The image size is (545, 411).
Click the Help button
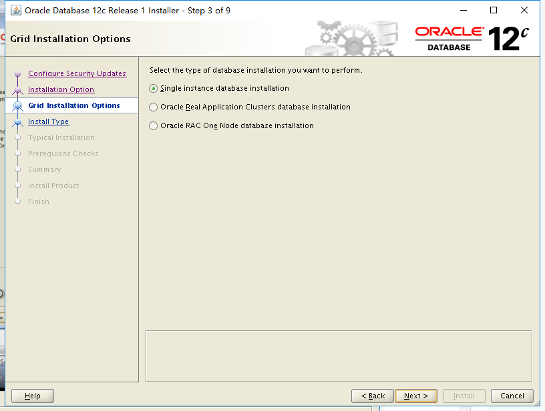tap(33, 396)
